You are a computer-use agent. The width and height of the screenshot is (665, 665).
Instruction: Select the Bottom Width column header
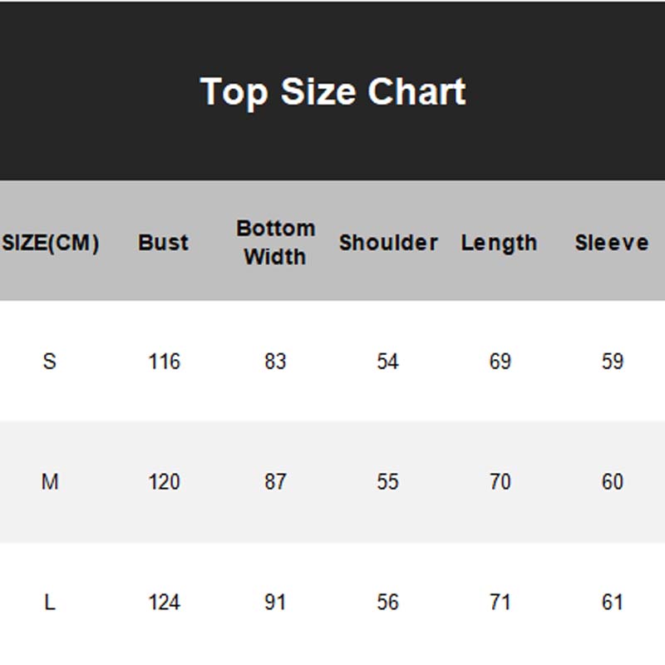pos(275,242)
